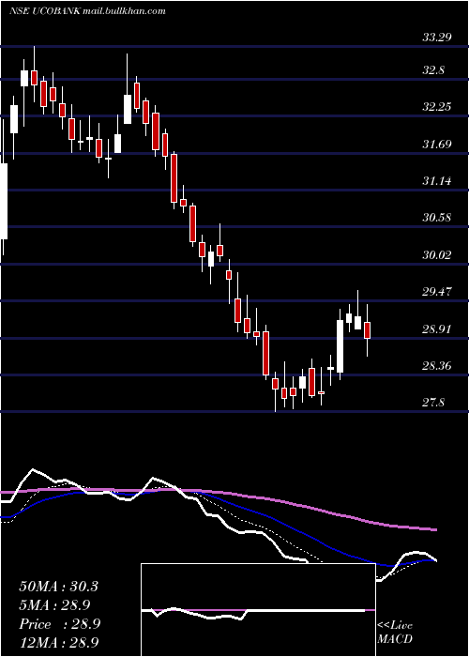Viewport: 469px width, 657px height.
Task: Click the 30.58 price level label
Action: pyautogui.click(x=437, y=218)
